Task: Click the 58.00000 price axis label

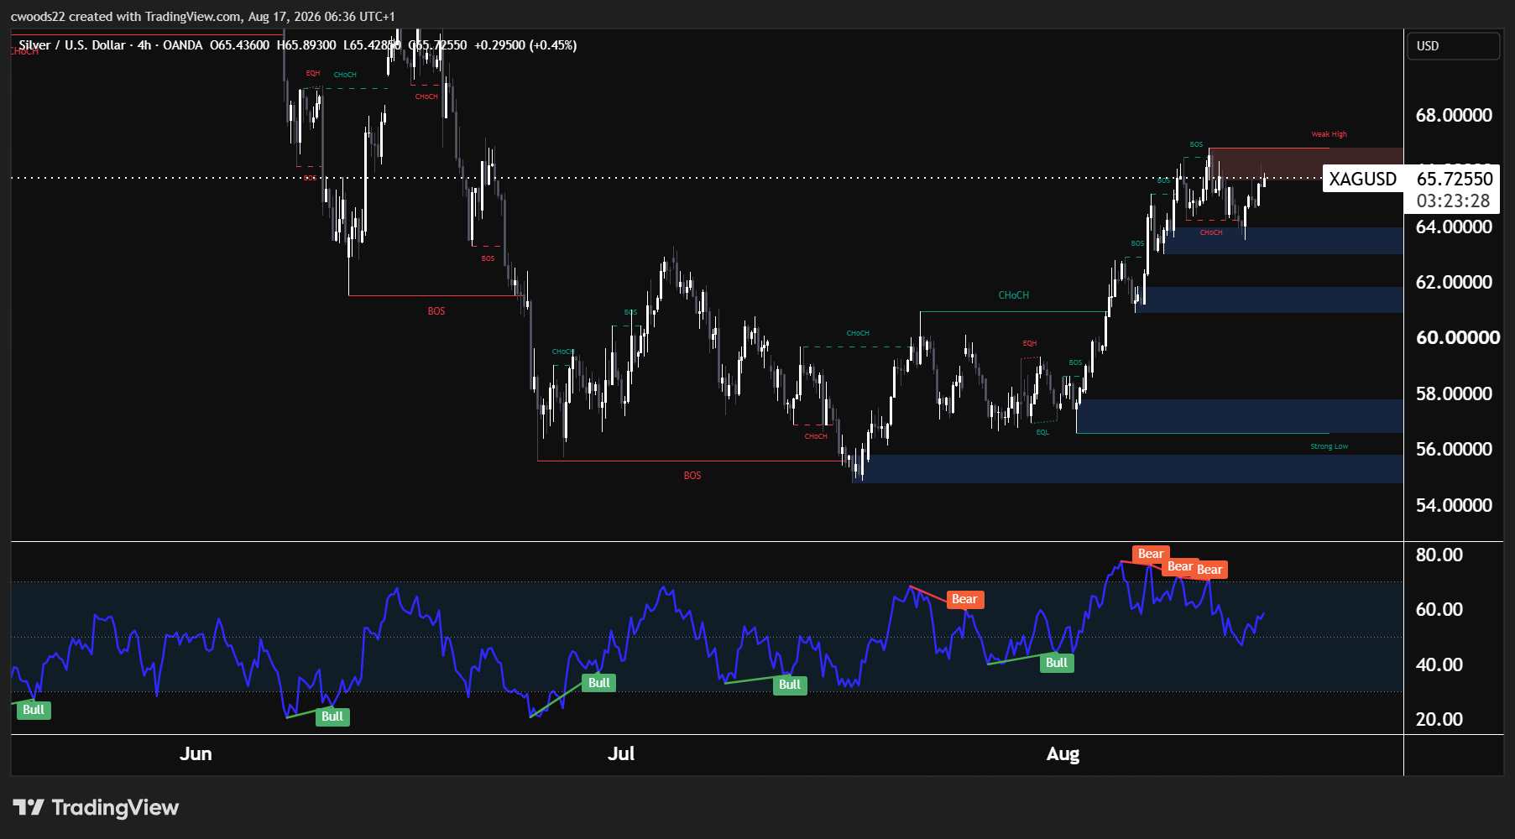Action: [1454, 393]
